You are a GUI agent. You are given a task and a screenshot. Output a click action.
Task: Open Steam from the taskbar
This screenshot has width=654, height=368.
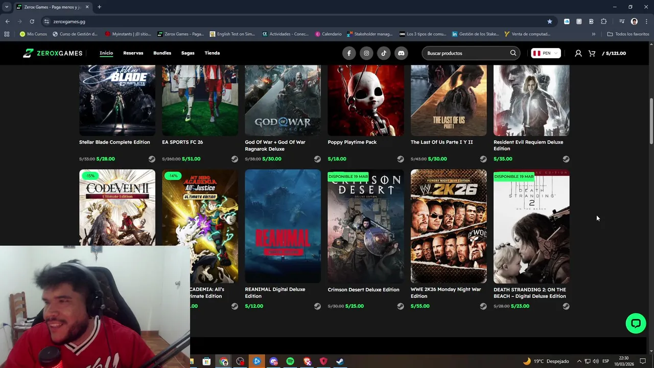coord(340,361)
